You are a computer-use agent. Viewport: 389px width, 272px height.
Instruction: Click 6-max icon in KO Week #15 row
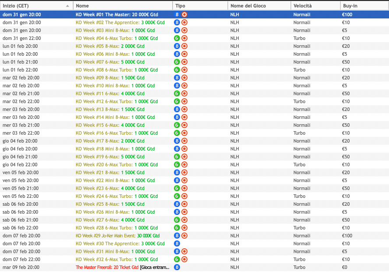[177, 125]
